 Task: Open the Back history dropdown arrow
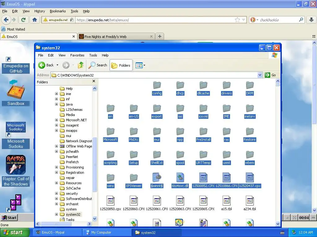pos(57,65)
